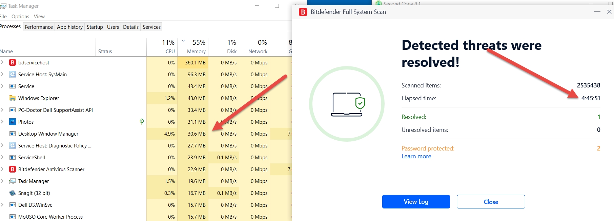This screenshot has width=614, height=221.
Task: Click the Photos app icon in process list
Action: 13,122
